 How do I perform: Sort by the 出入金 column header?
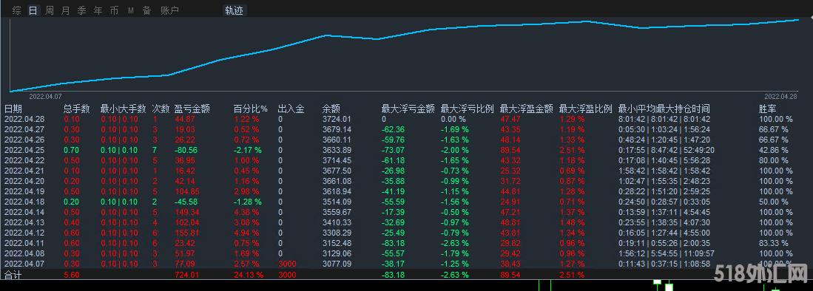[x=291, y=109]
